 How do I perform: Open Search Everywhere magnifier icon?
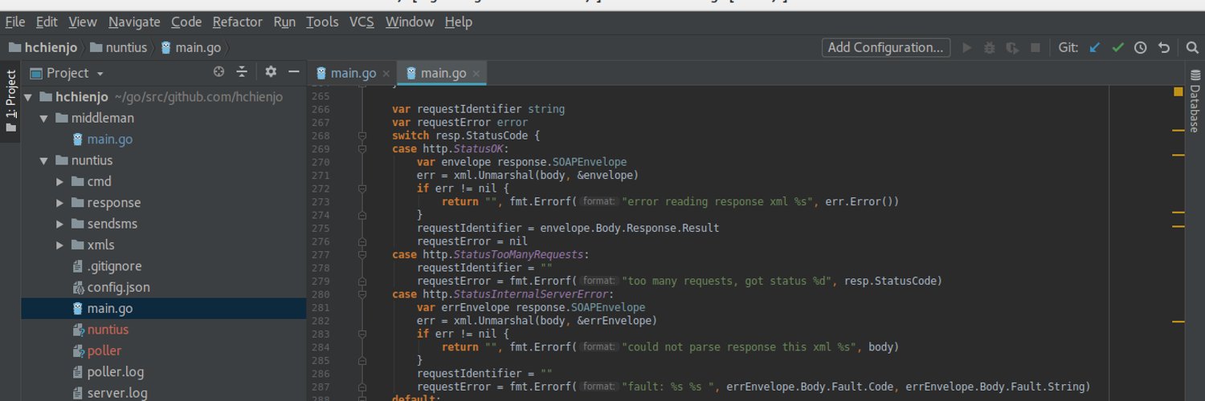(1192, 47)
